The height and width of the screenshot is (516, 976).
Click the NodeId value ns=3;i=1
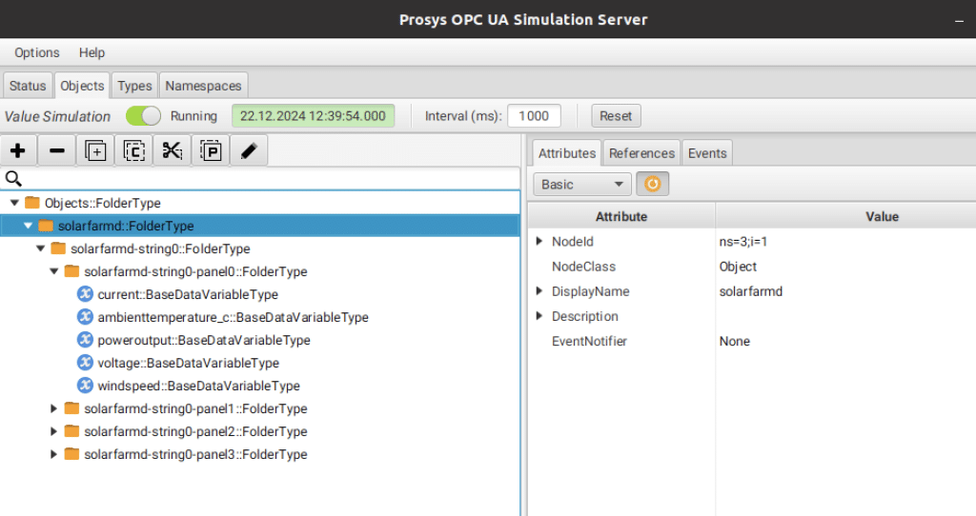[743, 242]
